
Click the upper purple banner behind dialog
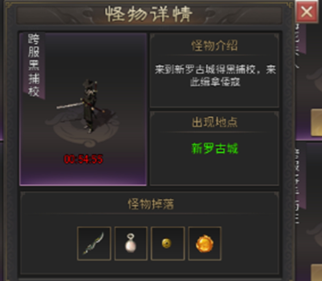coord(300,38)
